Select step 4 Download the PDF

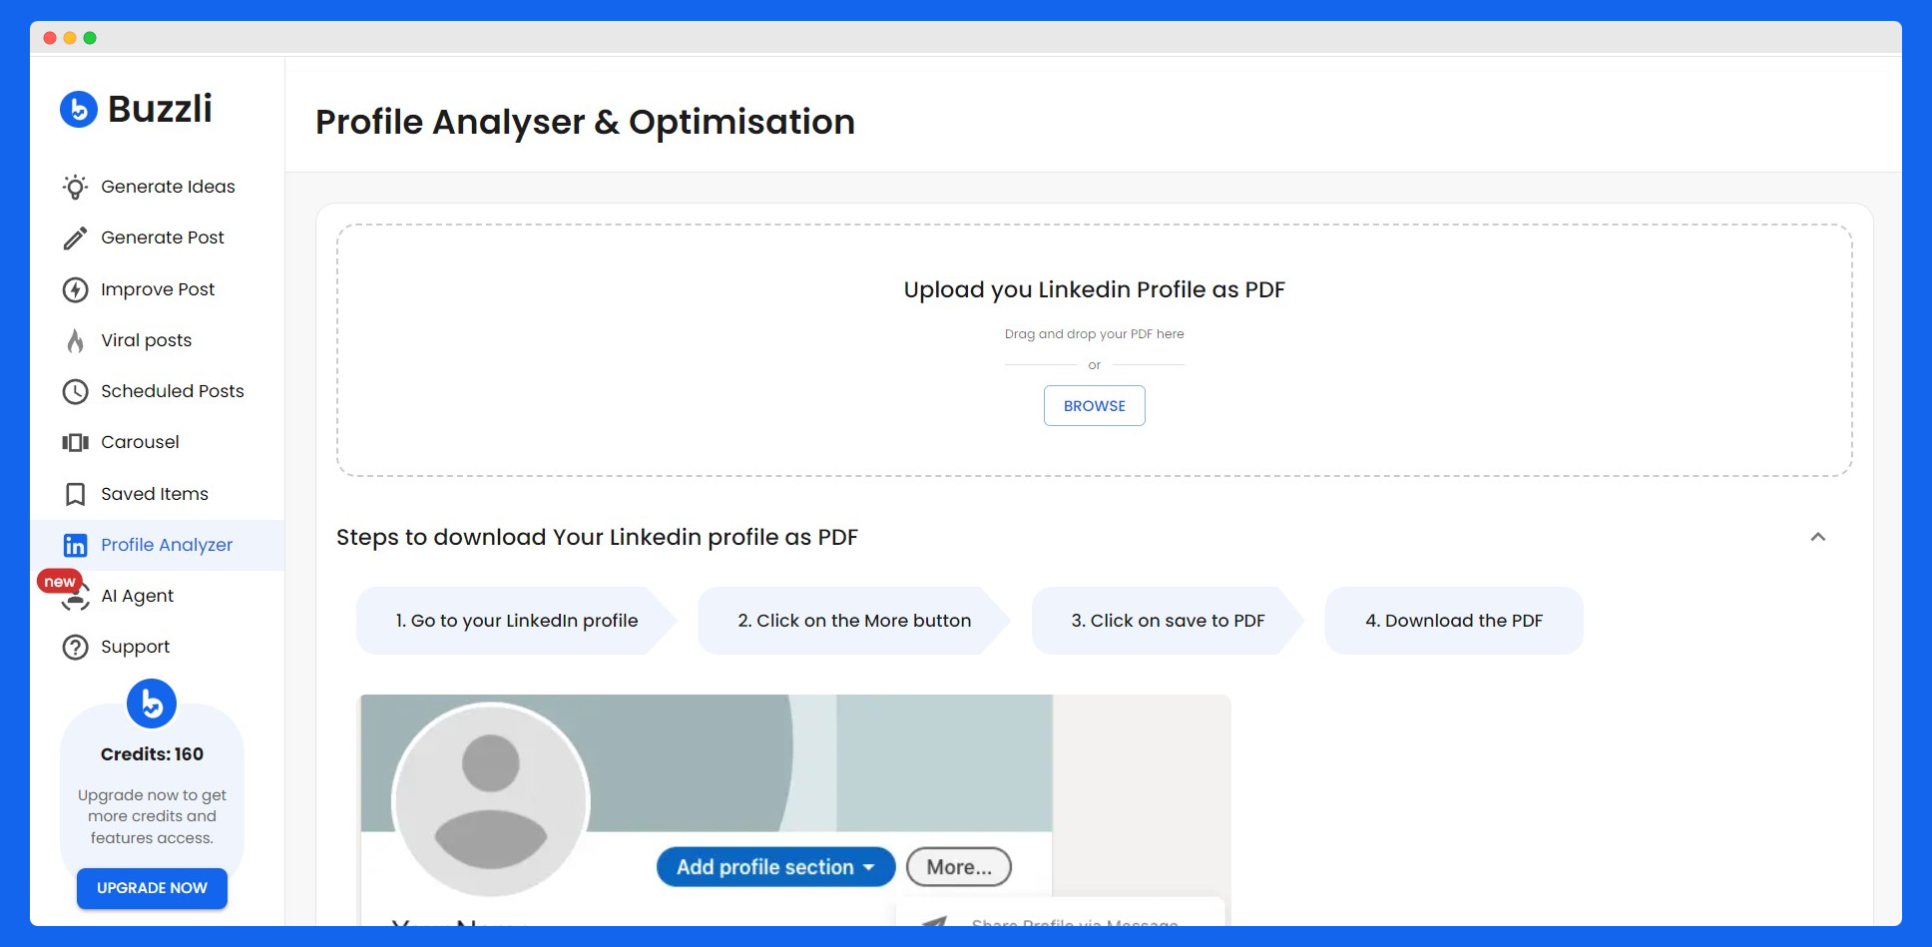[1454, 621]
